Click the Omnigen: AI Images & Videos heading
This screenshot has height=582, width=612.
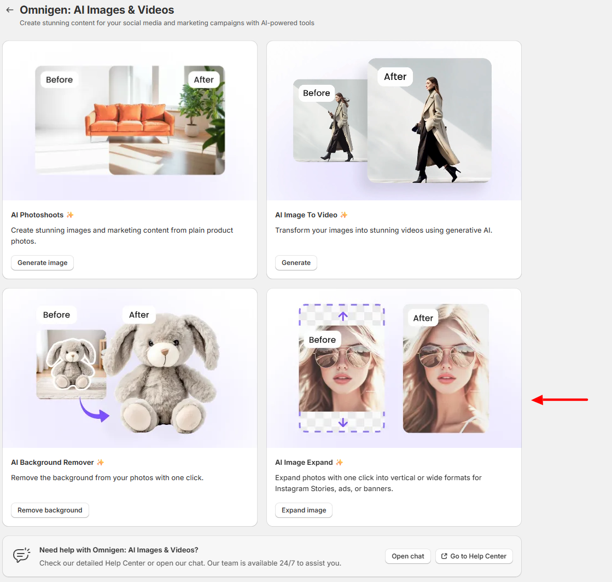(97, 10)
